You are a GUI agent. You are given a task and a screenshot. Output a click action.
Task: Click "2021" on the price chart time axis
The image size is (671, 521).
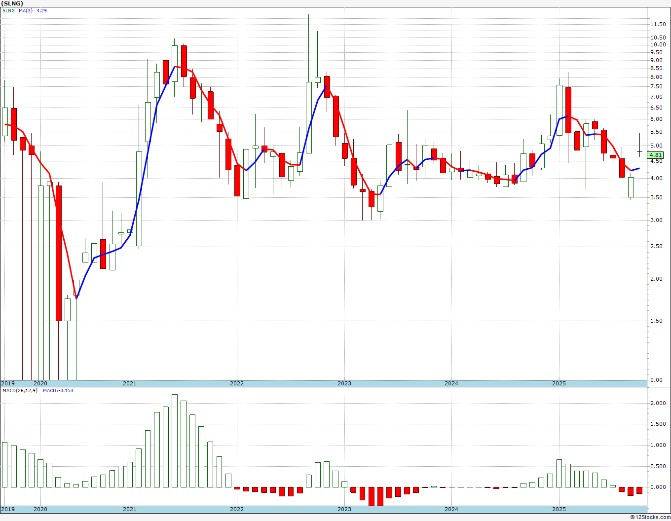click(130, 383)
